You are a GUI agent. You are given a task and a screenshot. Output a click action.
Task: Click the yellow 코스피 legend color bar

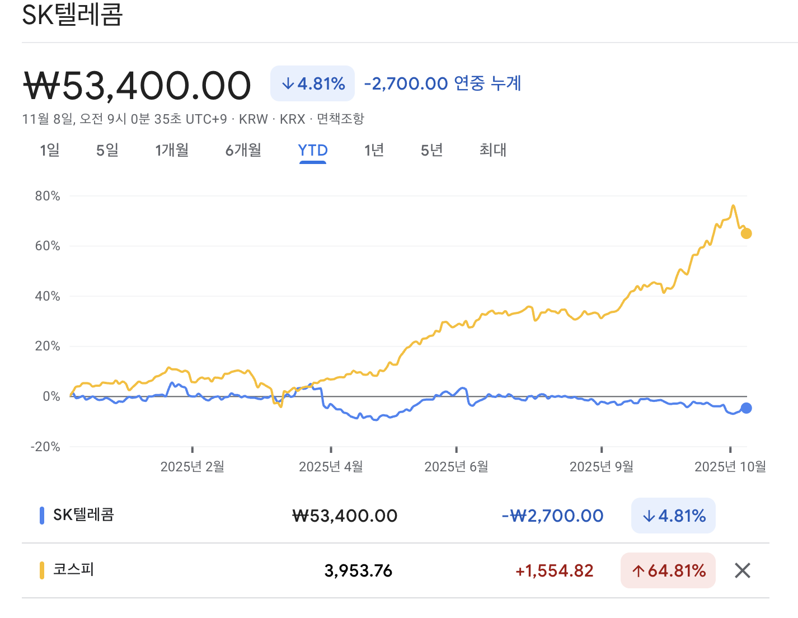[x=42, y=570]
